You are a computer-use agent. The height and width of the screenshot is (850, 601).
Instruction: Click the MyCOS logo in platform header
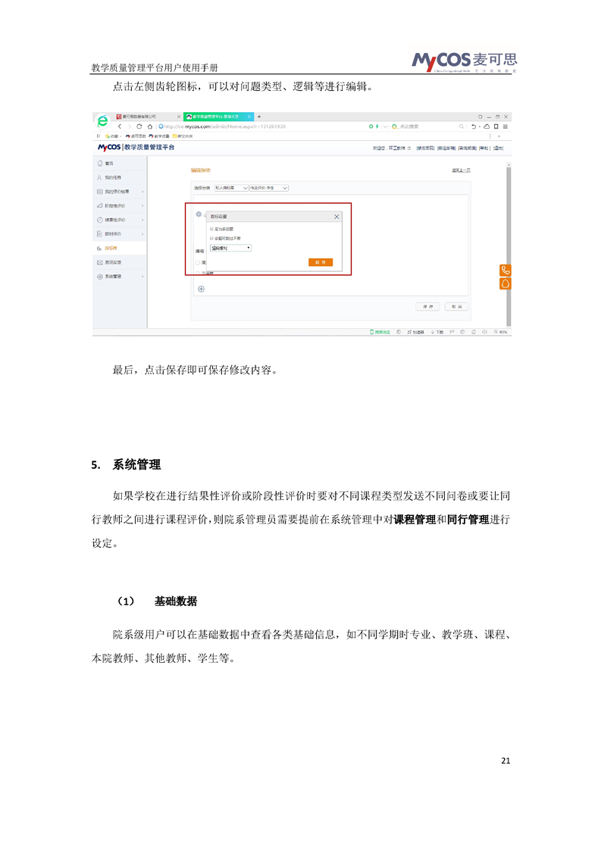[x=109, y=148]
